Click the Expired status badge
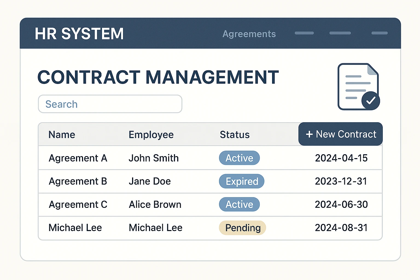420x280 pixels. (242, 181)
